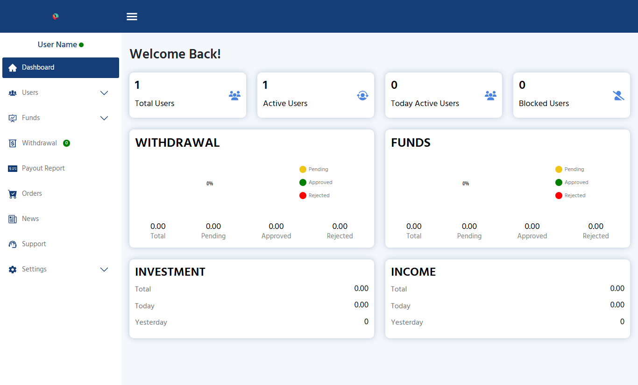Screen dimensions: 638x385
Task: Click the User Name profile link
Action: click(x=57, y=45)
